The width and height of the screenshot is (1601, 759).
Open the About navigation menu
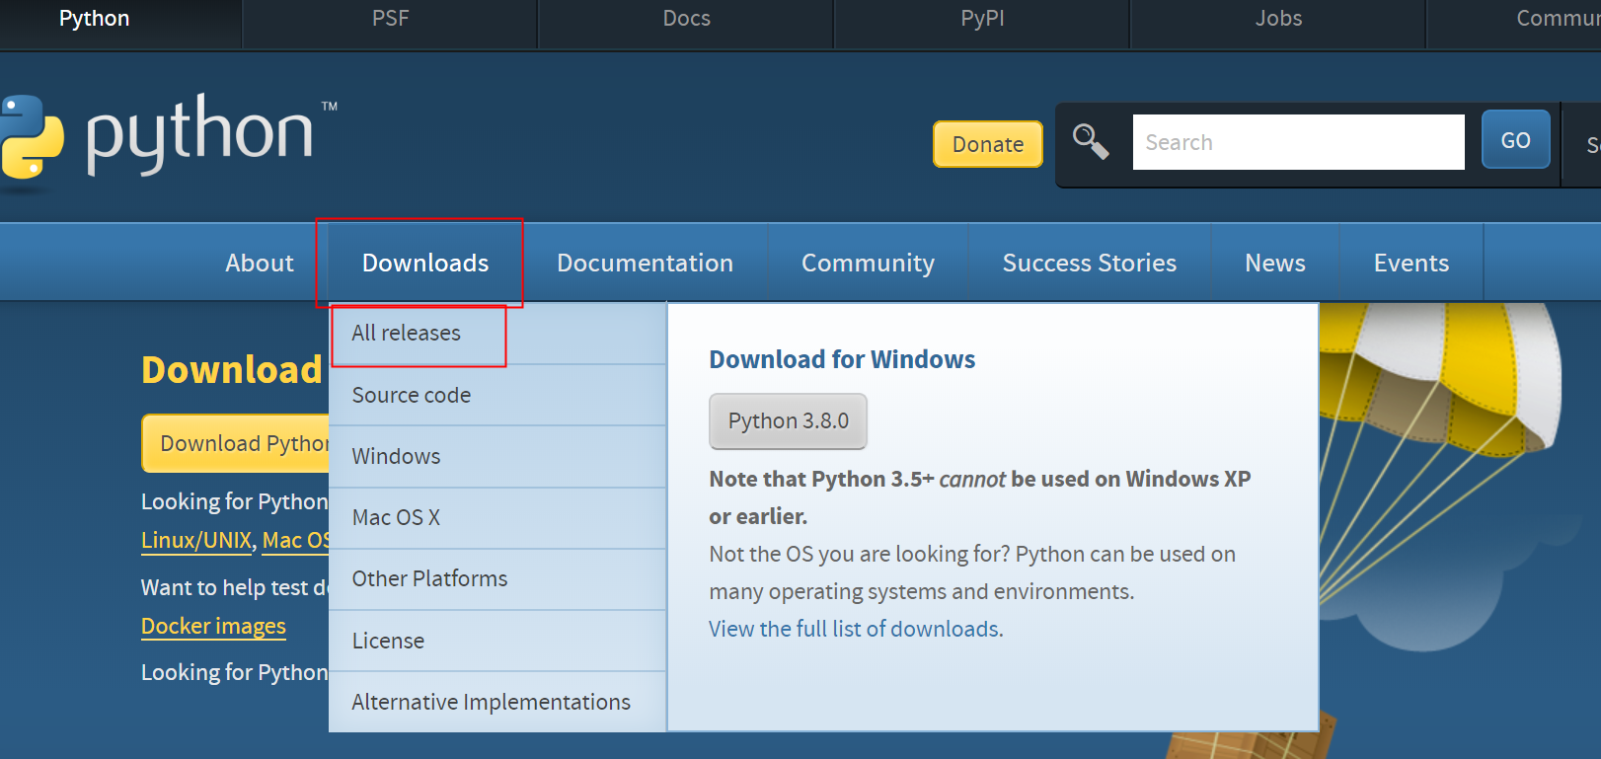point(260,263)
